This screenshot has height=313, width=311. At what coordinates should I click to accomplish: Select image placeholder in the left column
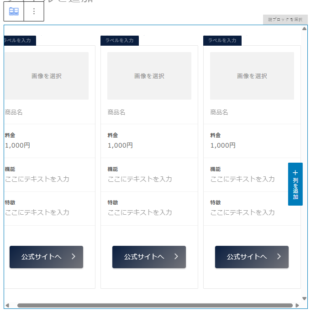47,76
